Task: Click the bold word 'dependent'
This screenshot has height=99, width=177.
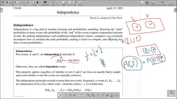Action: [x=52, y=67]
